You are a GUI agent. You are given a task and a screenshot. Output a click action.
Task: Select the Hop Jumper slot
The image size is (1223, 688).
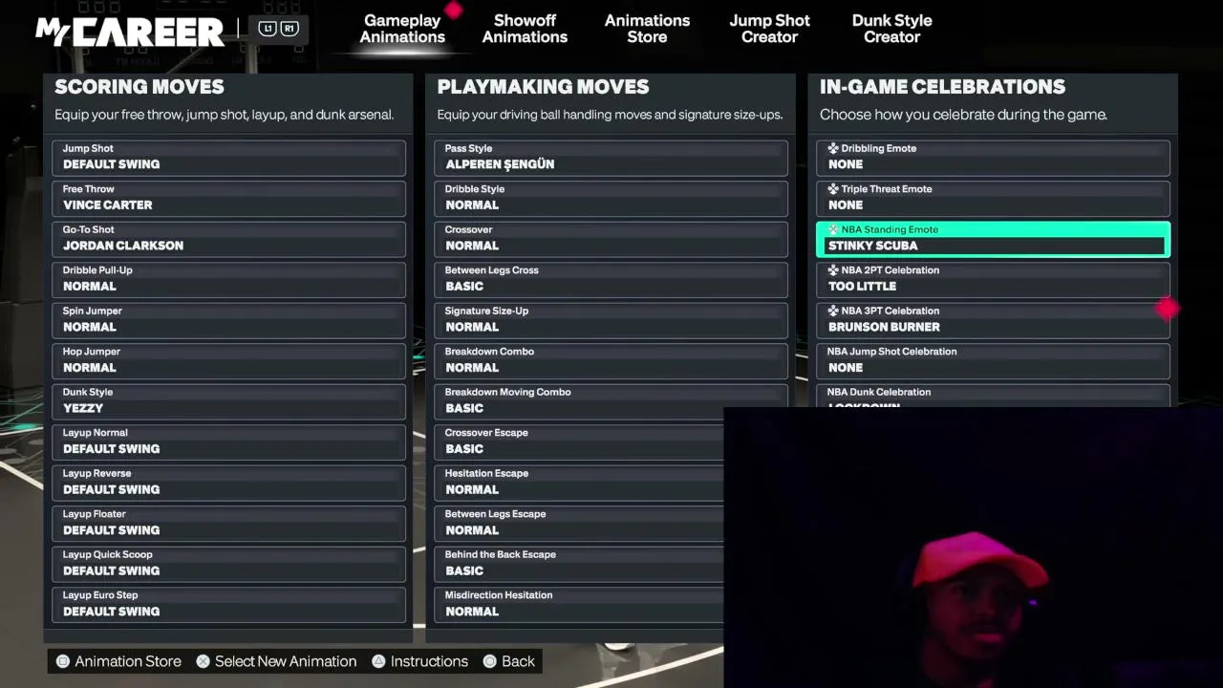[229, 361]
